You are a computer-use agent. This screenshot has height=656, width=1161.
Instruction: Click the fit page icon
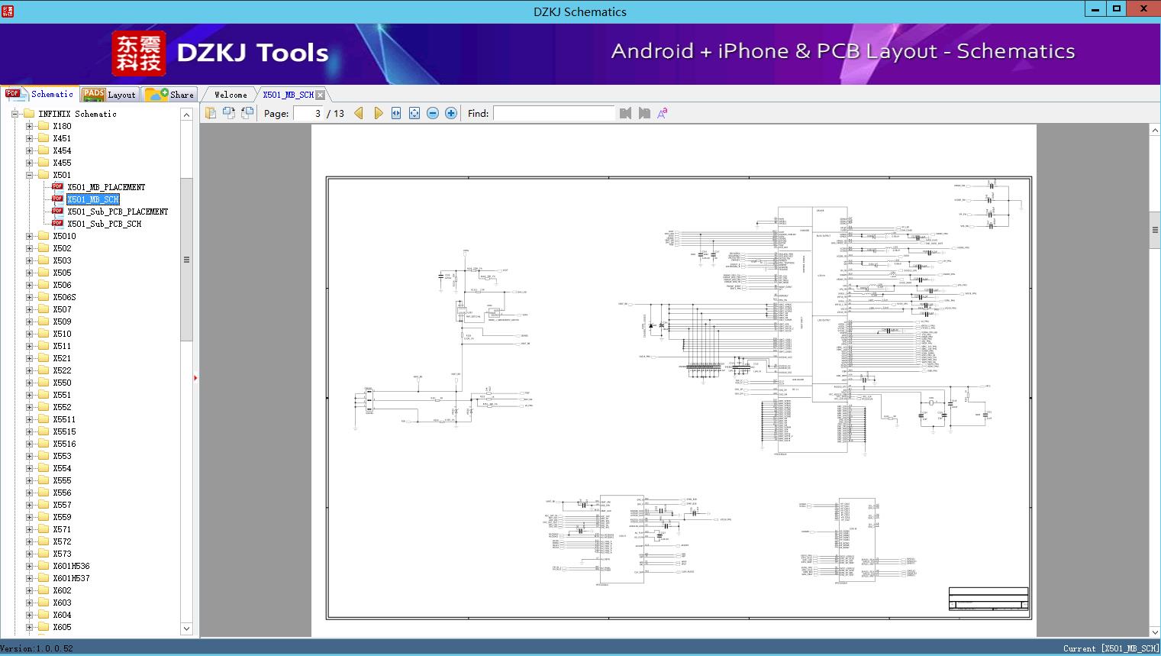414,113
